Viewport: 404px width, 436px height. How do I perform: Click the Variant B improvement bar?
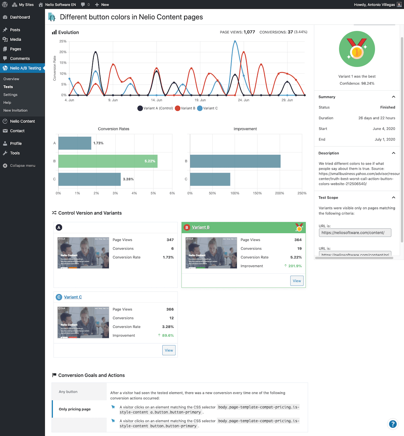tap(235, 161)
